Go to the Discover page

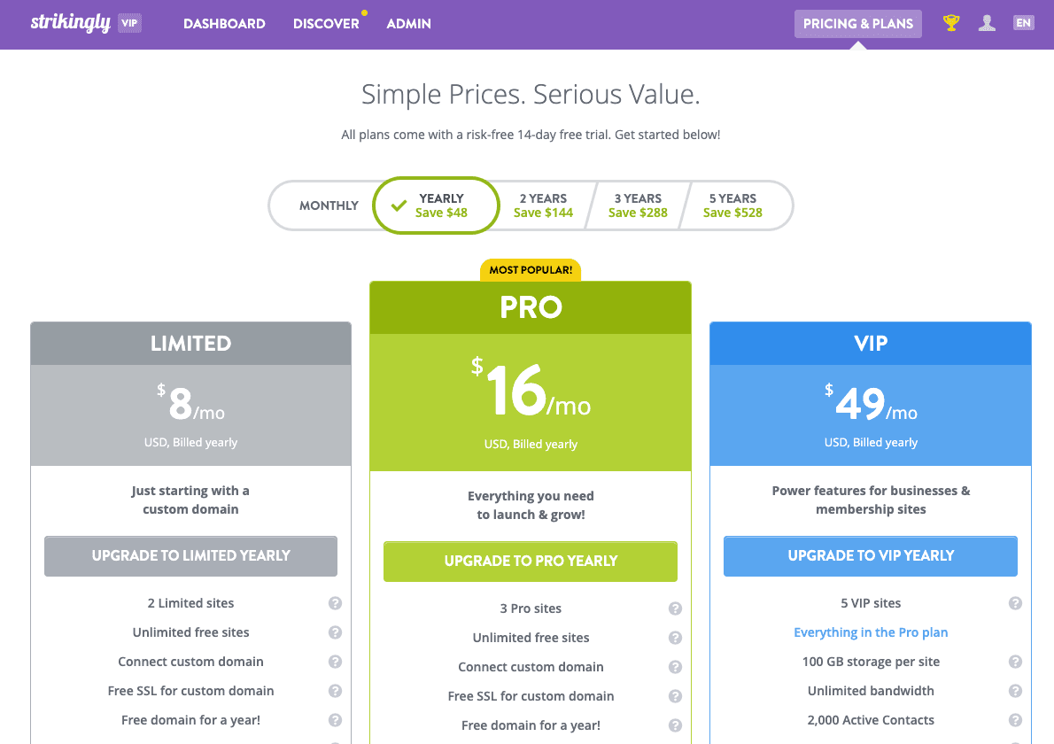click(326, 24)
